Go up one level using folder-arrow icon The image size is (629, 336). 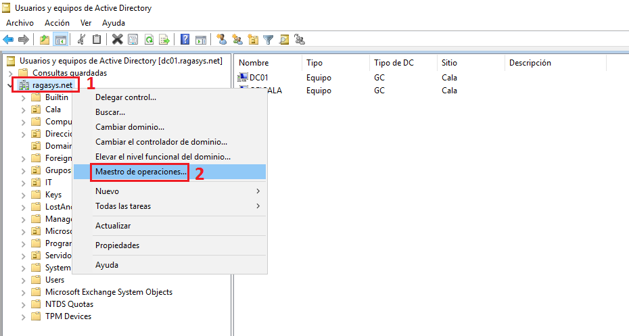click(45, 39)
